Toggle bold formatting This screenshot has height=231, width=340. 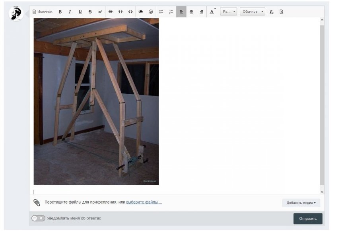60,12
